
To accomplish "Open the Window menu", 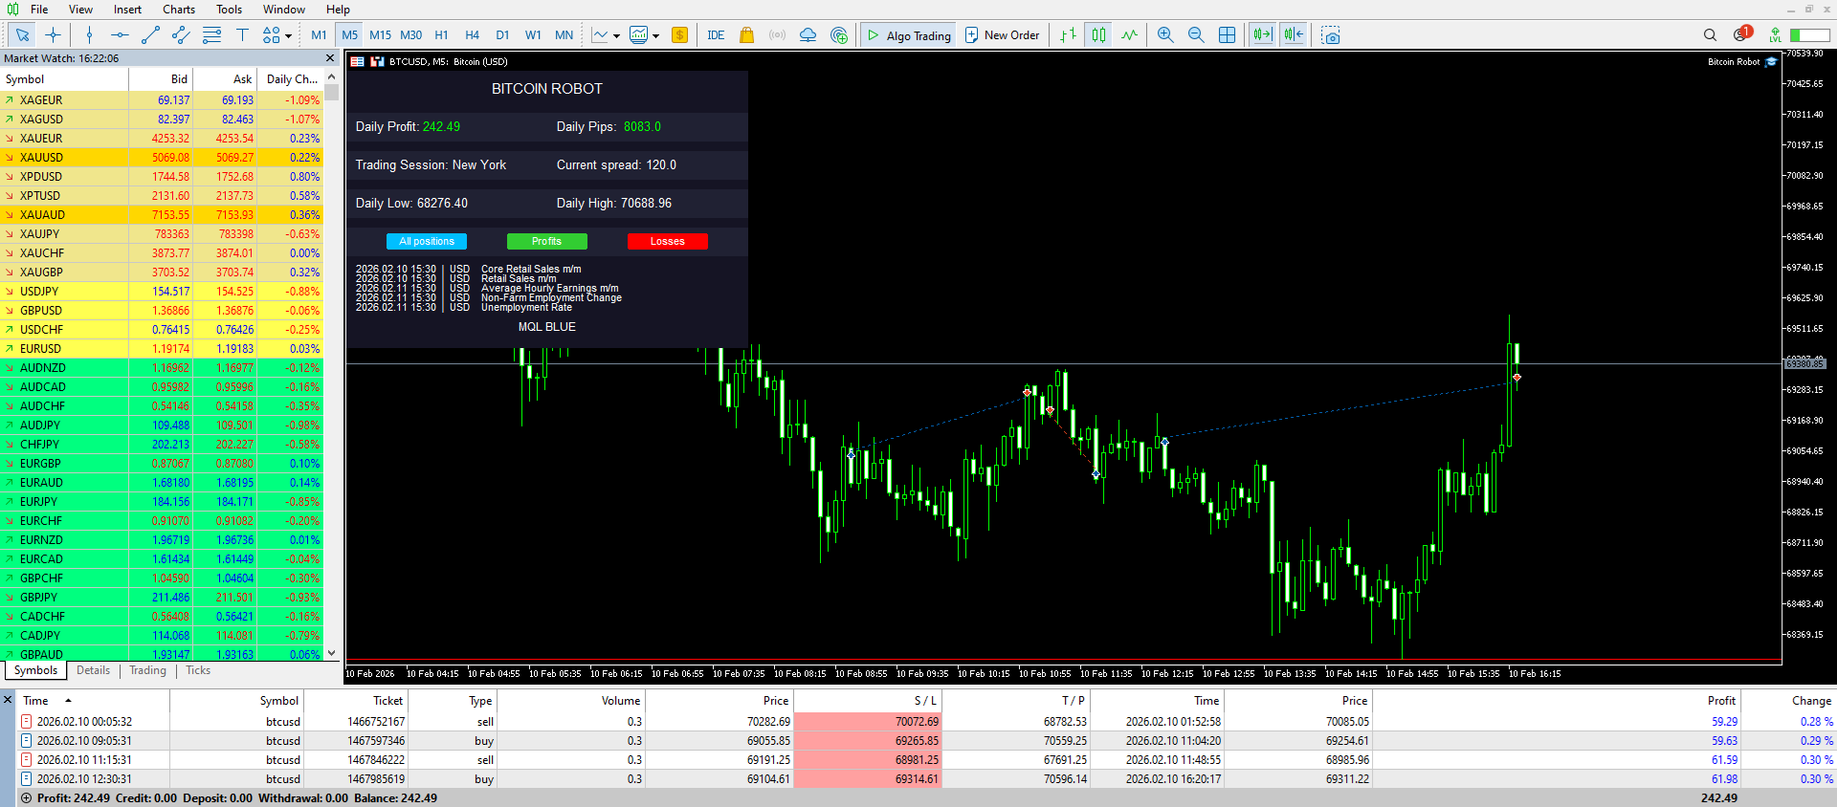I will click(284, 10).
